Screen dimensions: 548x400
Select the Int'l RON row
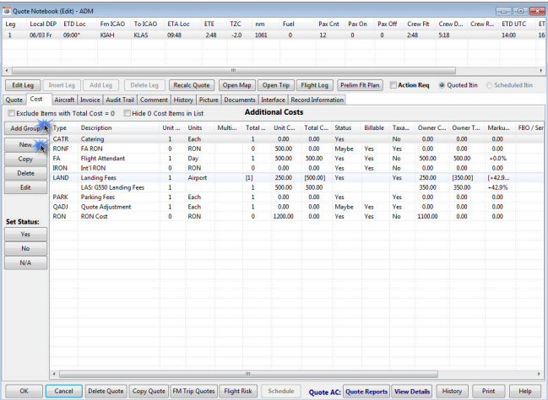(296, 168)
